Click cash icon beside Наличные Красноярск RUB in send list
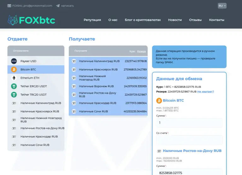242x175 pixels. click(x=14, y=111)
